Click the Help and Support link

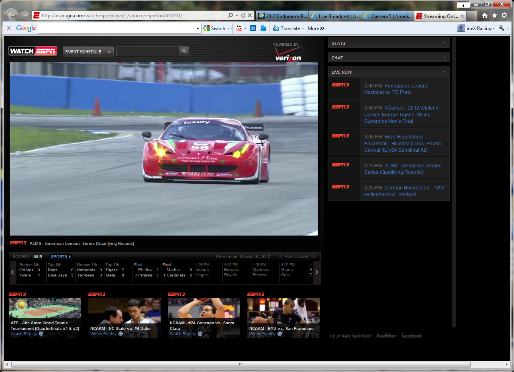click(351, 336)
